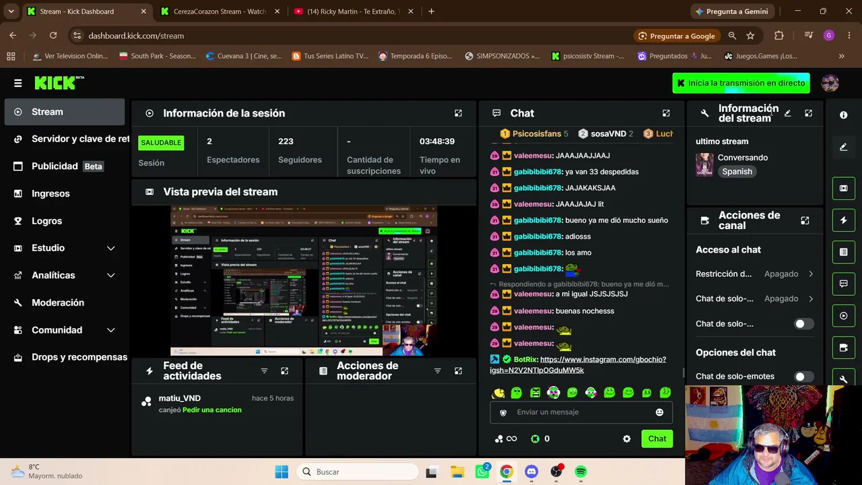Open the second Chat de solo Apagado setting

[754, 298]
